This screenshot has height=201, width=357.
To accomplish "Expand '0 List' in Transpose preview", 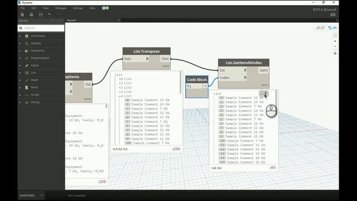I will tap(120, 79).
